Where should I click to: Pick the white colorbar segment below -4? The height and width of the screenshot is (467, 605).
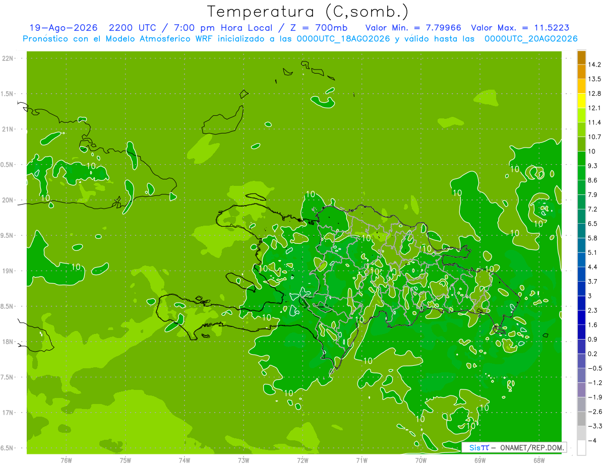pyautogui.click(x=581, y=448)
